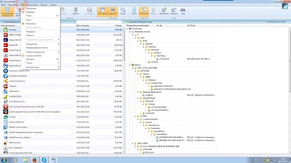The width and height of the screenshot is (291, 163).
Task: Open Панели инструментов submenu
Action: tap(41, 52)
